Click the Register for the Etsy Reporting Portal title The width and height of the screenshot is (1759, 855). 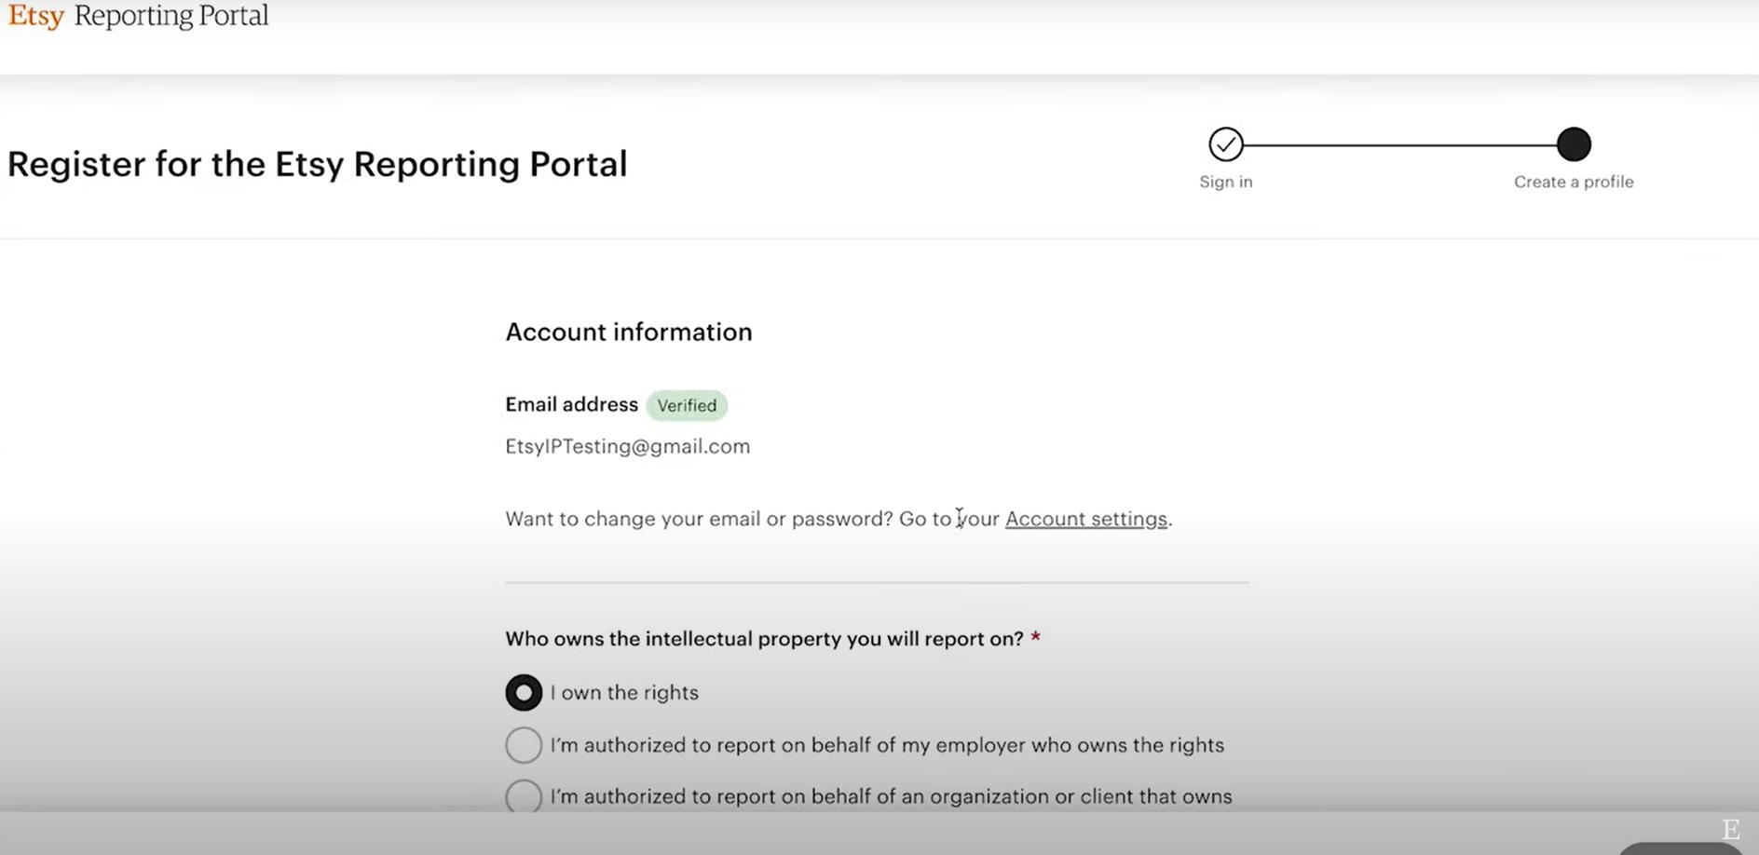click(x=318, y=165)
